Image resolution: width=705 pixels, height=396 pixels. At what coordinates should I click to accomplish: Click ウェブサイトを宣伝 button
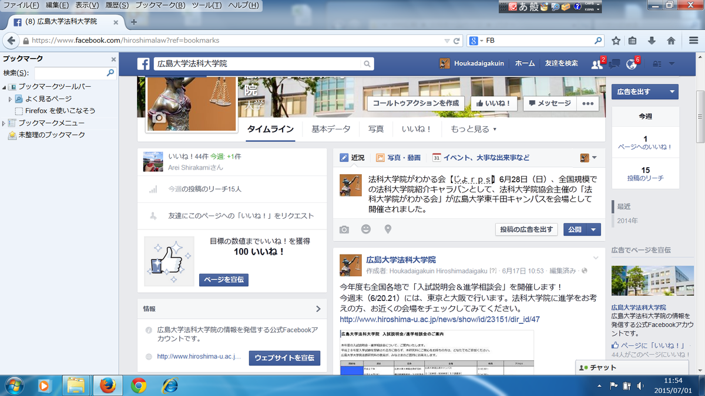tap(284, 357)
